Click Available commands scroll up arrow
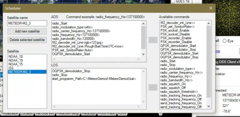The image size is (240, 117). 209,23
